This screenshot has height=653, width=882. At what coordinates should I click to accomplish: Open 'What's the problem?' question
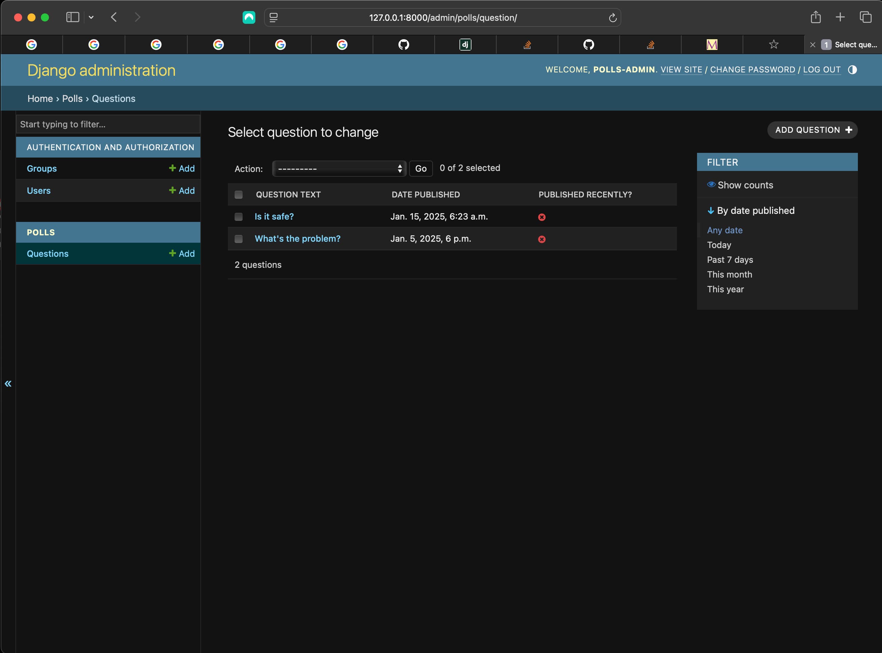tap(297, 239)
